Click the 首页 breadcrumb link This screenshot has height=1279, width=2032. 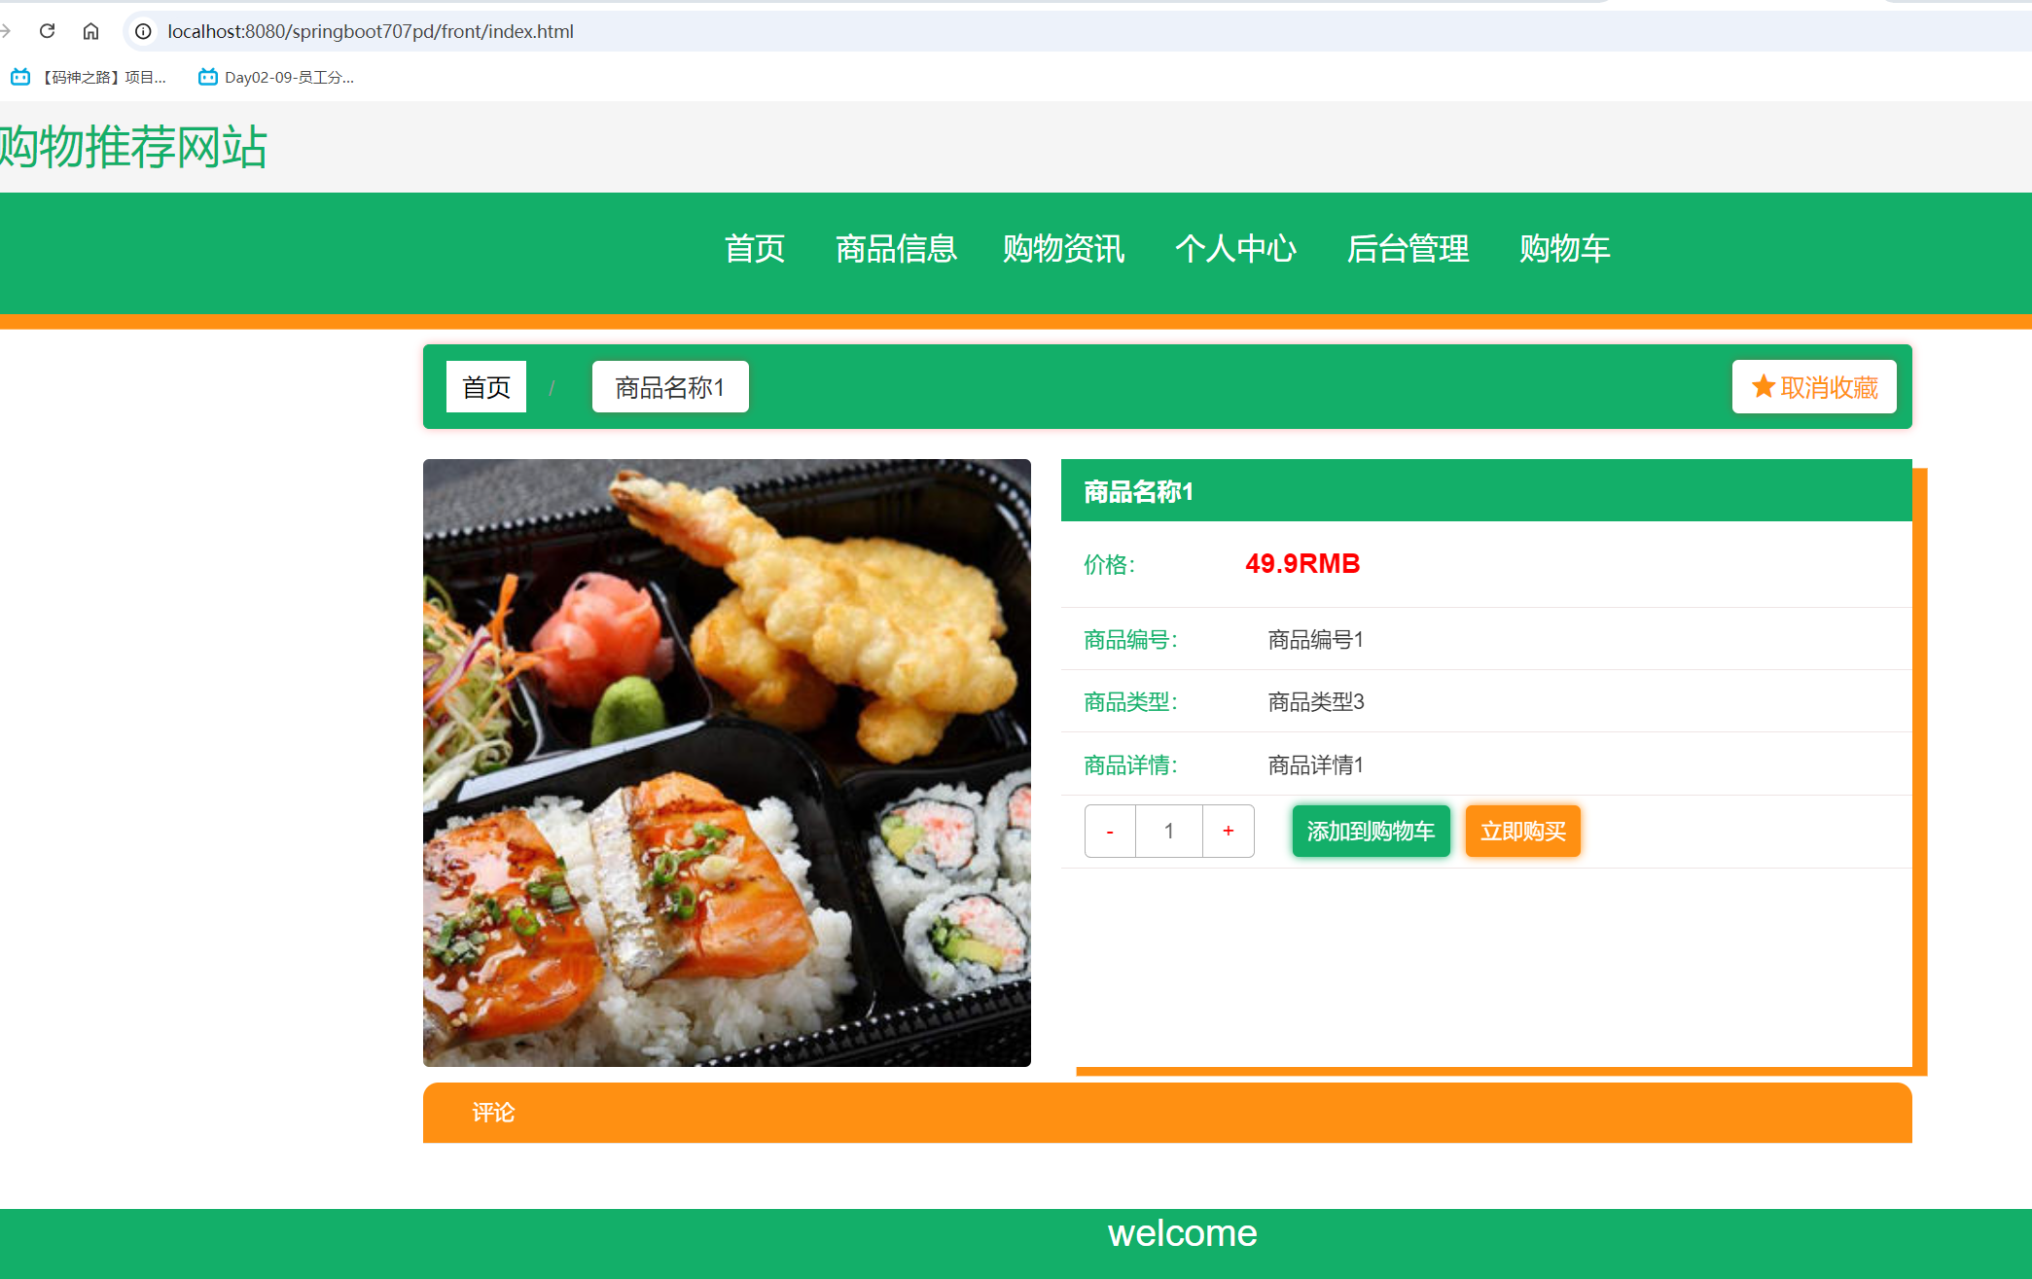pyautogui.click(x=485, y=386)
